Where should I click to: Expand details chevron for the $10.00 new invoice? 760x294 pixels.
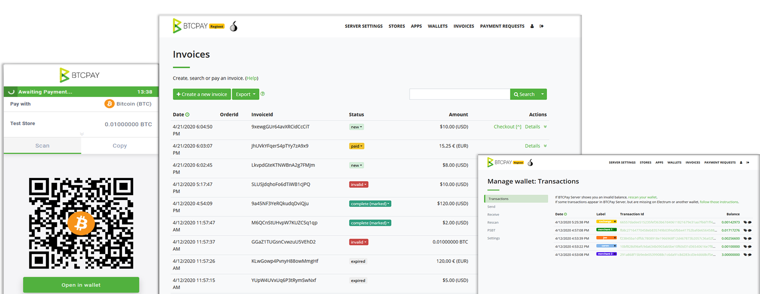[x=545, y=127]
